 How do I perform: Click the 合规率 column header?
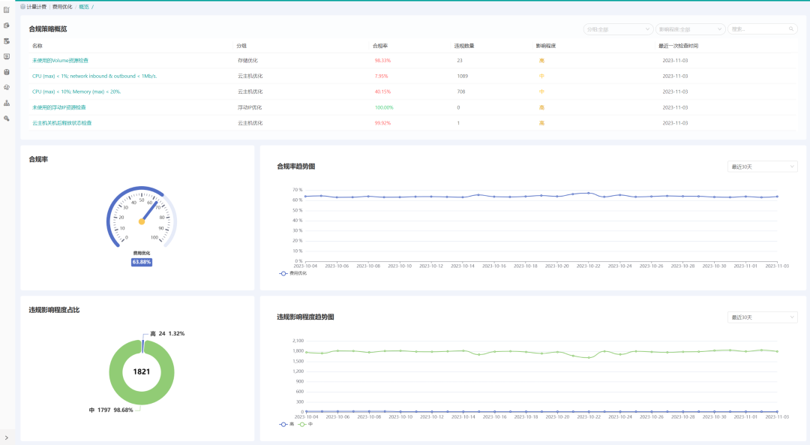pyautogui.click(x=380, y=46)
